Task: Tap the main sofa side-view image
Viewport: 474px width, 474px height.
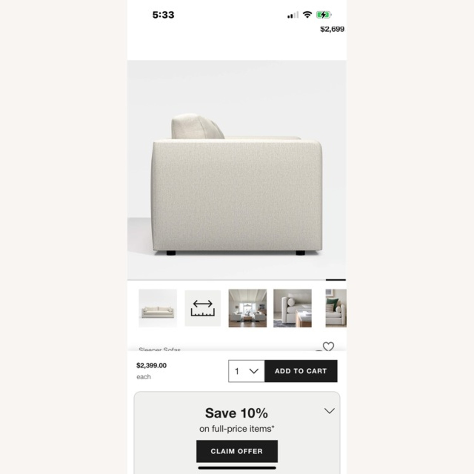Action: pyautogui.click(x=237, y=170)
